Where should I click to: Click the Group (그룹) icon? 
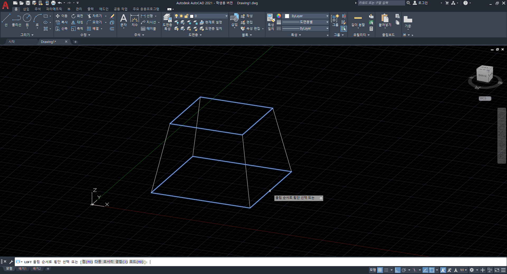pos(335,20)
